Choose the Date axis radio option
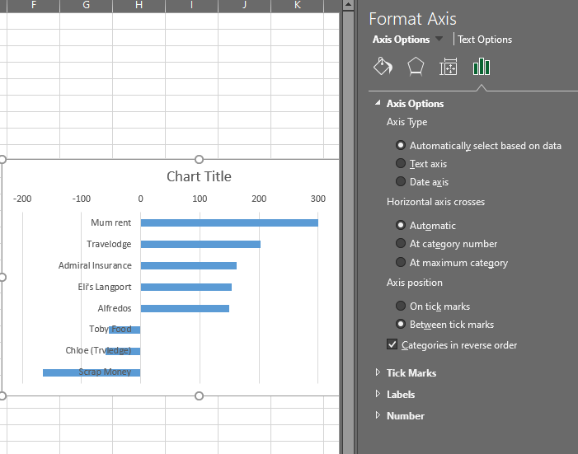The height and width of the screenshot is (454, 578). [x=401, y=181]
